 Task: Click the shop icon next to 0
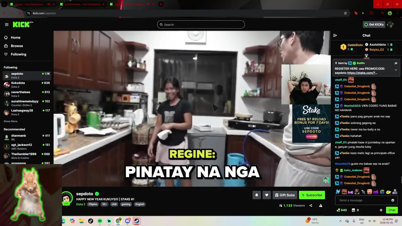pyautogui.click(x=353, y=210)
